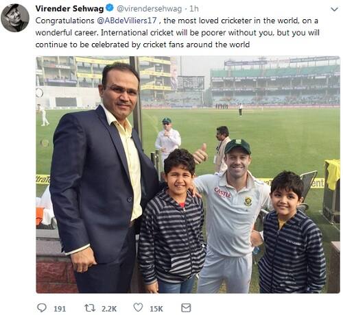The height and width of the screenshot is (315, 343).
Task: Expand the tweet options chevron
Action: (x=334, y=10)
